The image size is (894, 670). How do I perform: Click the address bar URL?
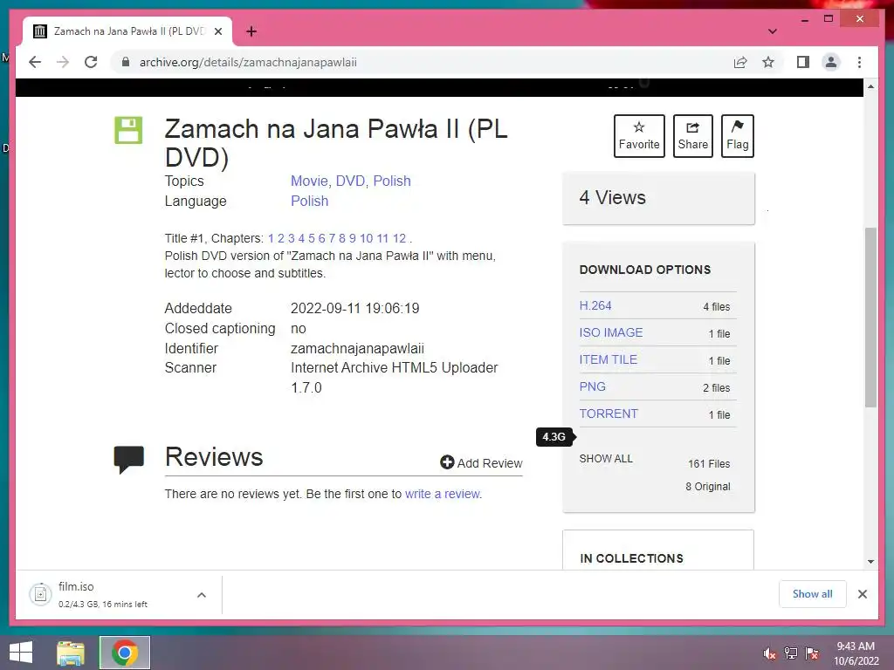coord(248,62)
